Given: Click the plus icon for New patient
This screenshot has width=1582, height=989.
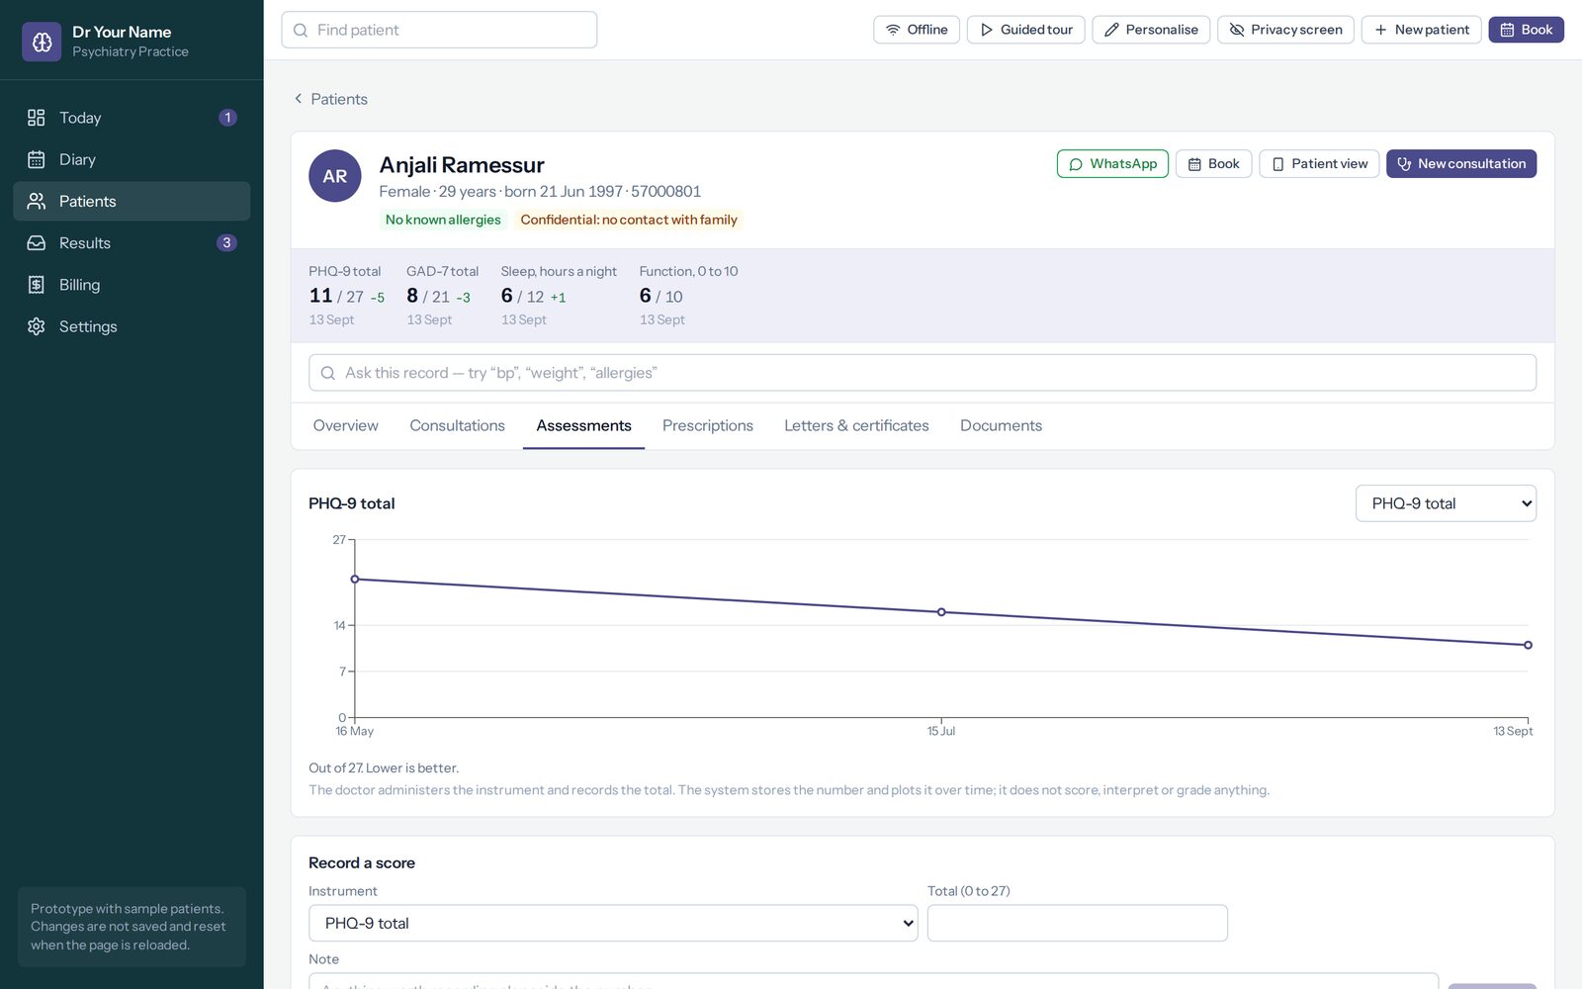Looking at the screenshot, I should pyautogui.click(x=1381, y=30).
